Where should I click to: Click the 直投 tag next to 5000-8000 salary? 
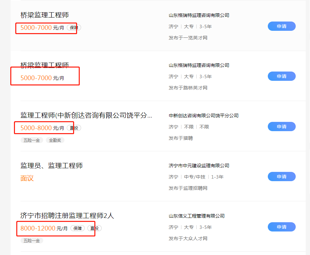(x=74, y=128)
